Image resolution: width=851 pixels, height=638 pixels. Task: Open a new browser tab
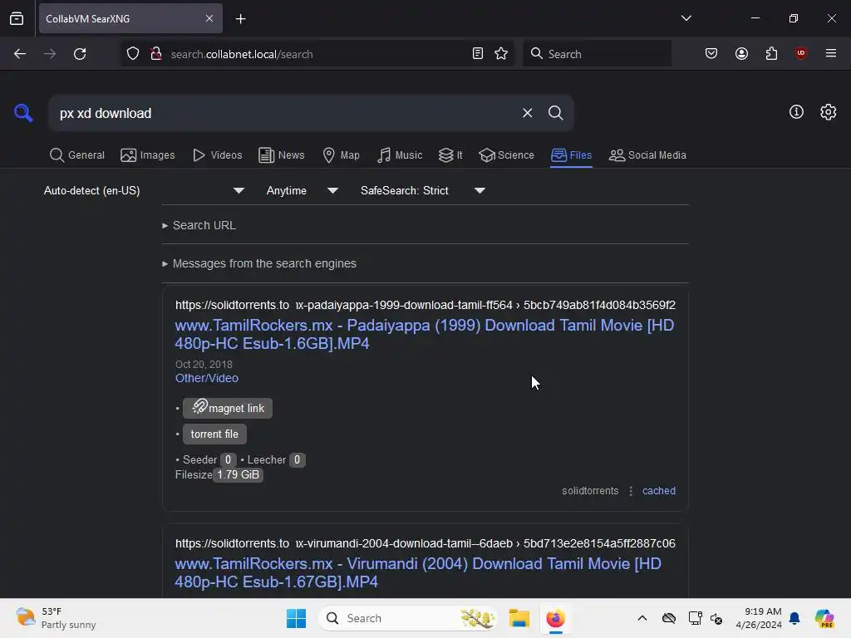240,19
